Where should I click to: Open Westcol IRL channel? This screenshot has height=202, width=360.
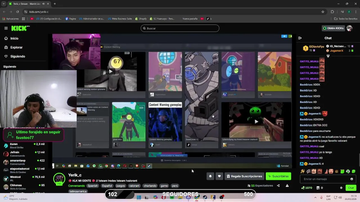24,178
